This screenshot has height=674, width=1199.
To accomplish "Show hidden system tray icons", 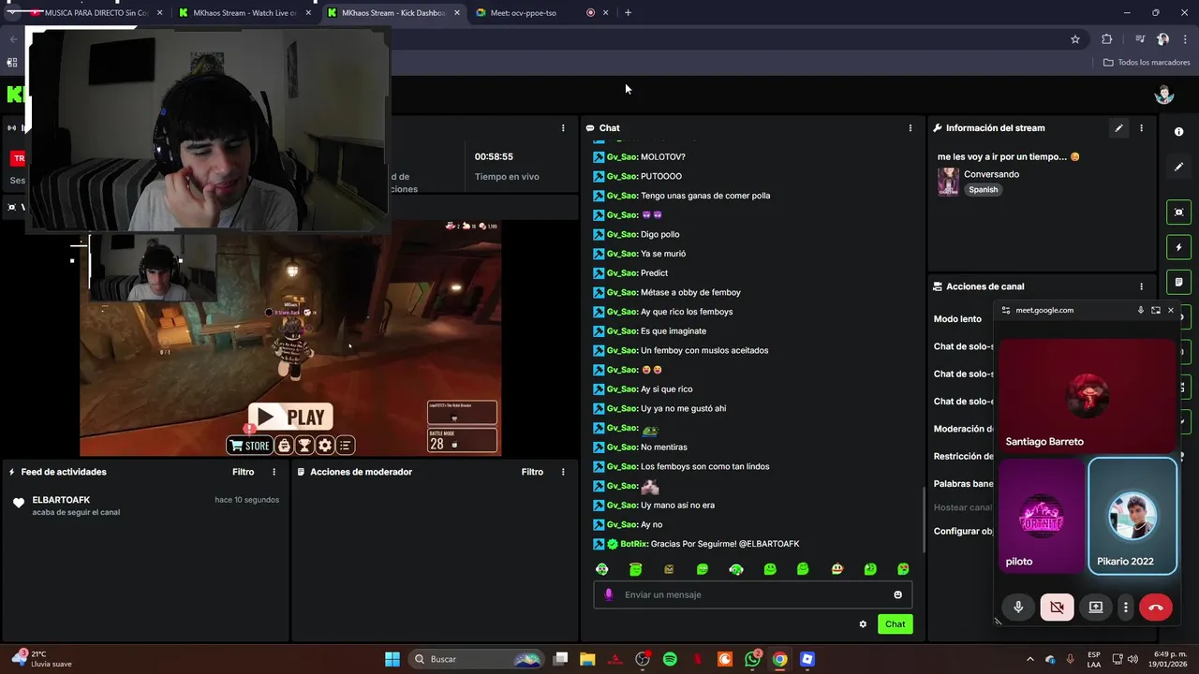I will pyautogui.click(x=1030, y=659).
